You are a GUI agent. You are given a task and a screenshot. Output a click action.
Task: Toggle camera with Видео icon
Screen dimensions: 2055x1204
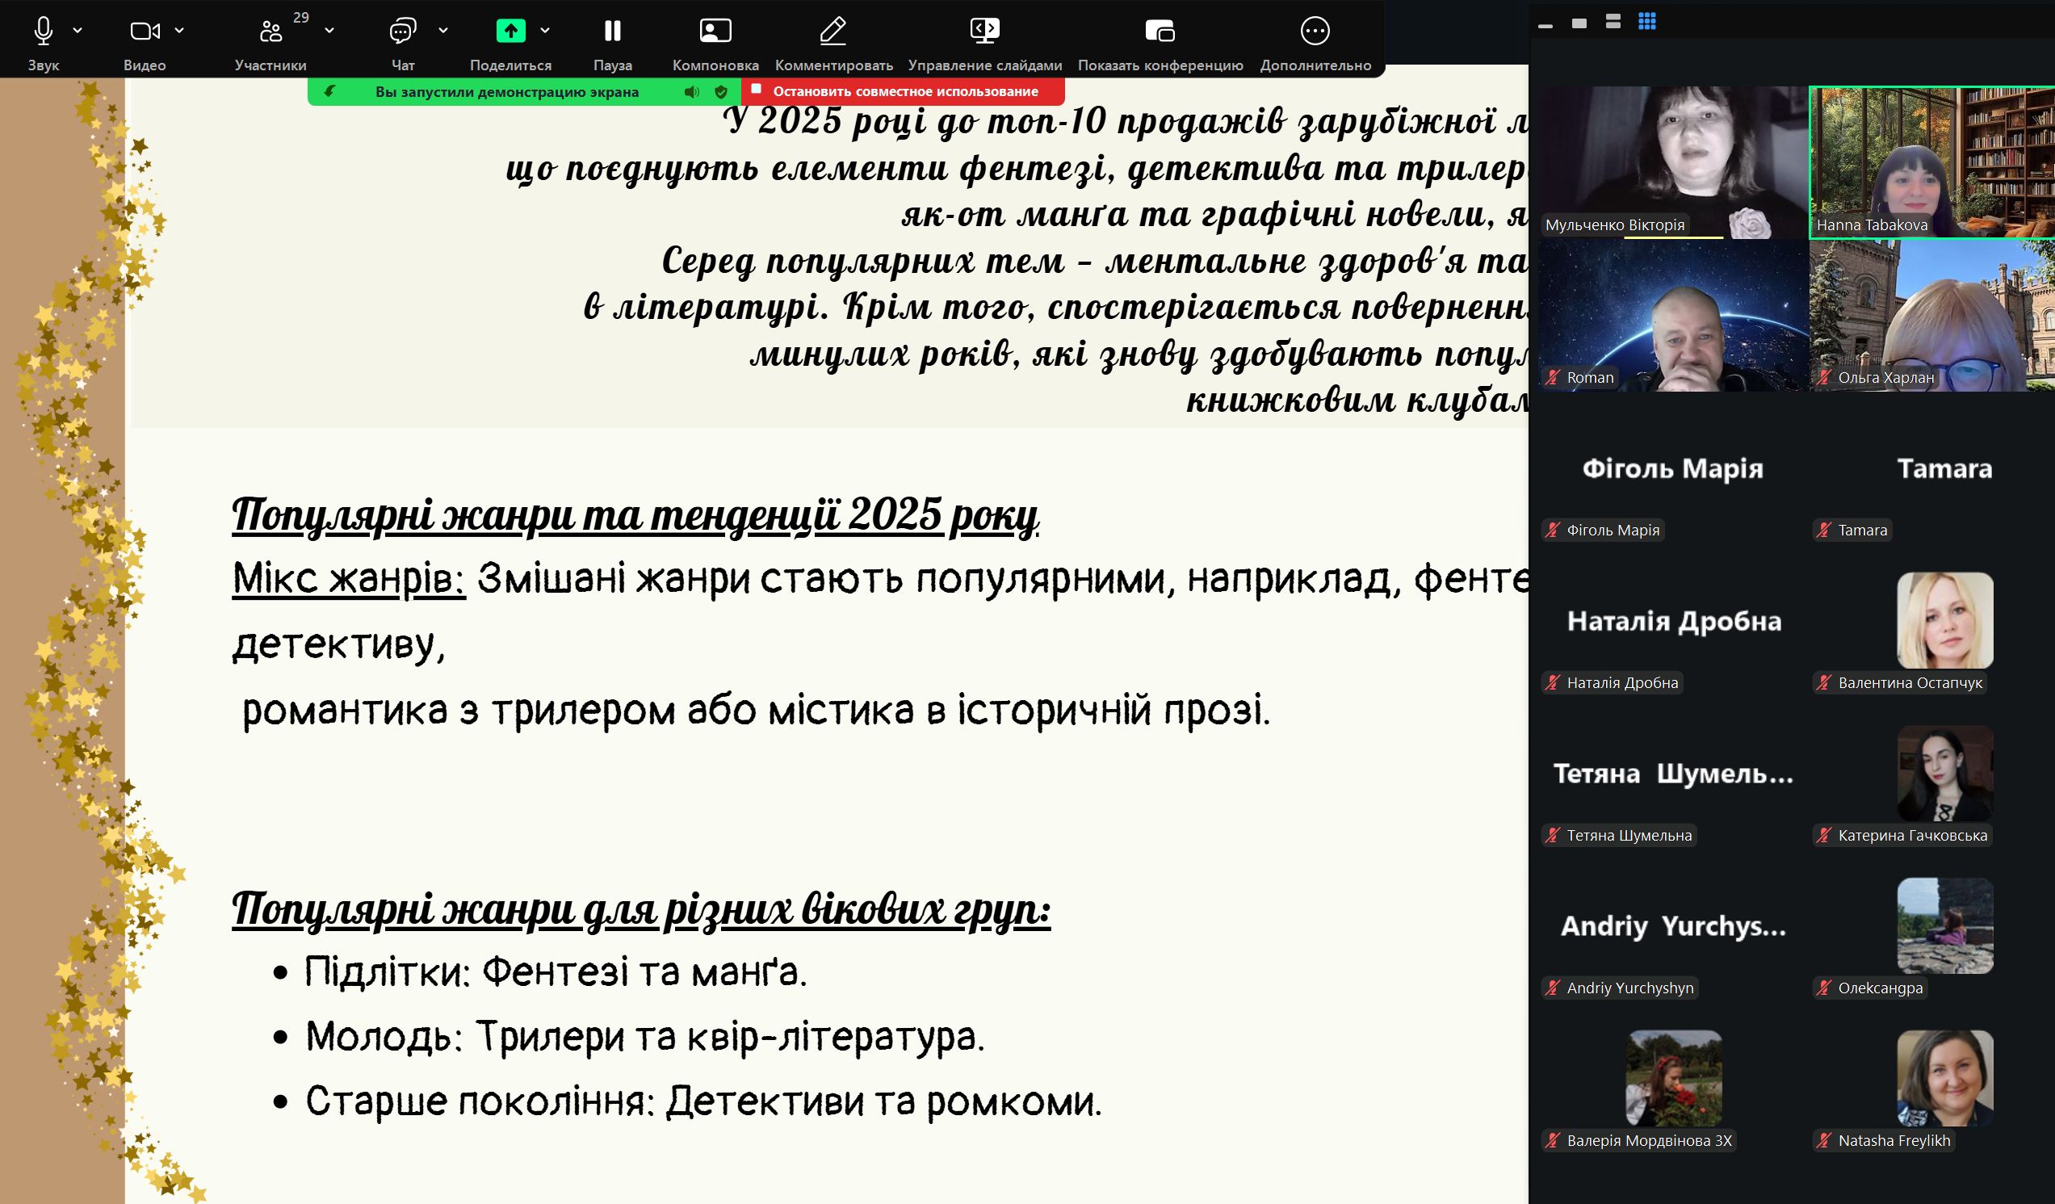(x=145, y=31)
